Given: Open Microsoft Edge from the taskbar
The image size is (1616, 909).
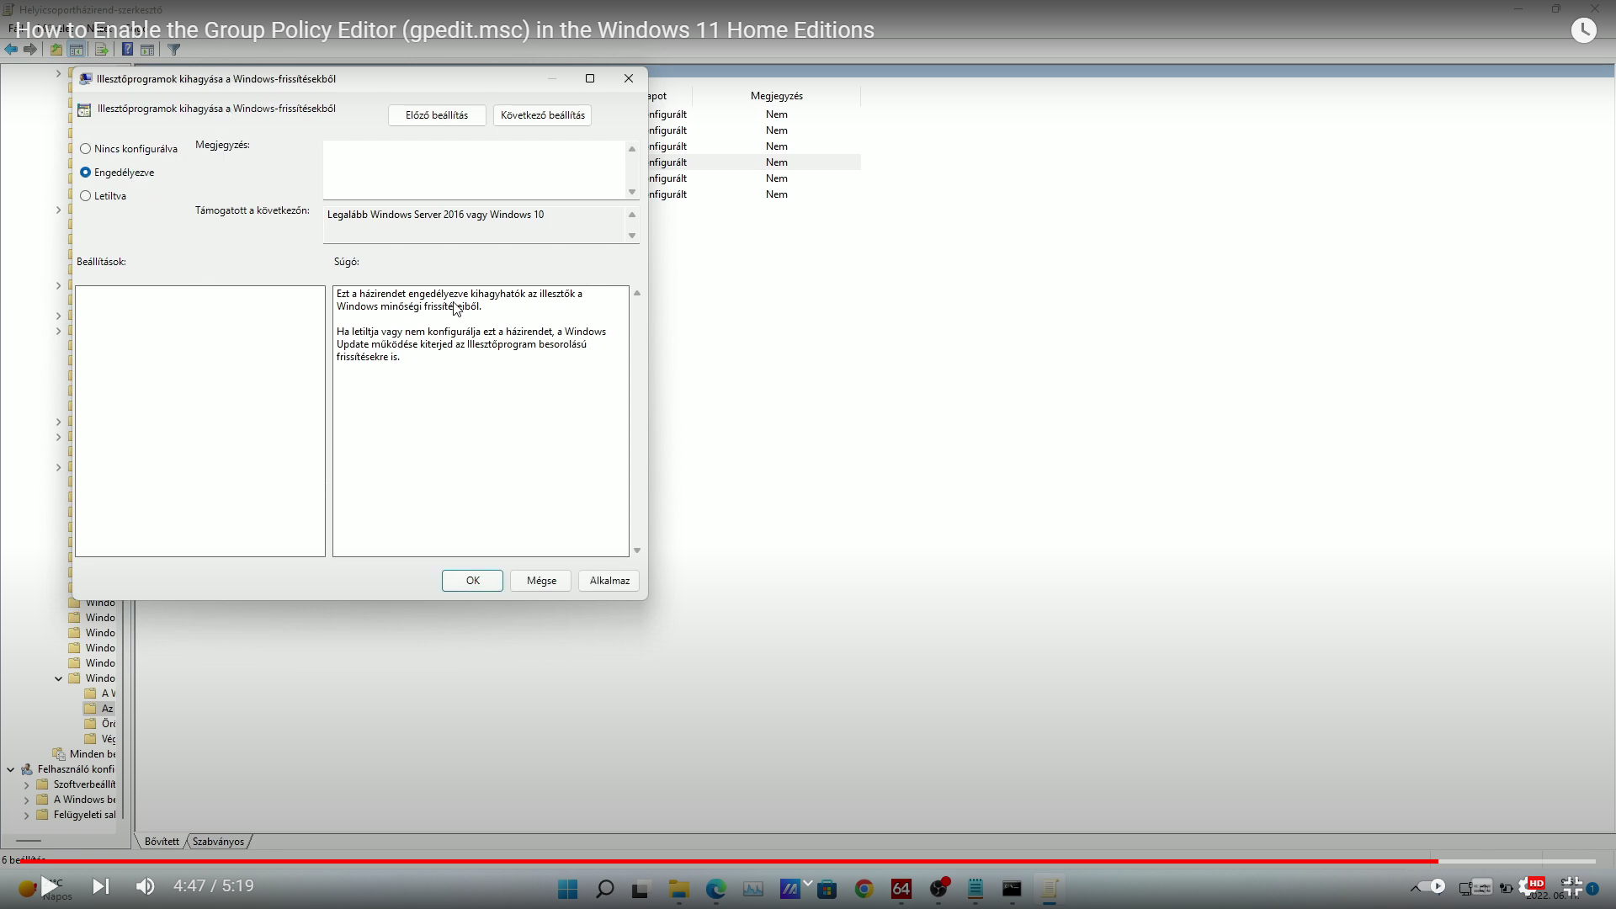Looking at the screenshot, I should [715, 889].
